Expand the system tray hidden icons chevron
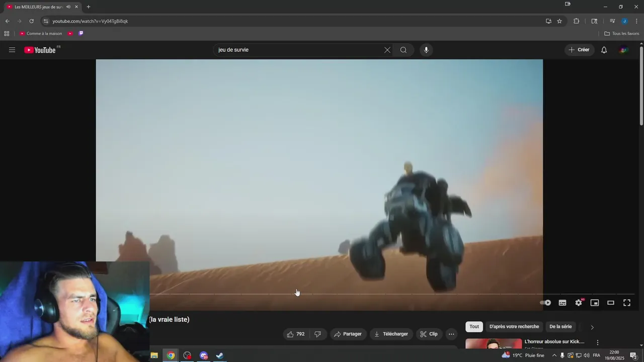The width and height of the screenshot is (644, 362). [x=554, y=355]
